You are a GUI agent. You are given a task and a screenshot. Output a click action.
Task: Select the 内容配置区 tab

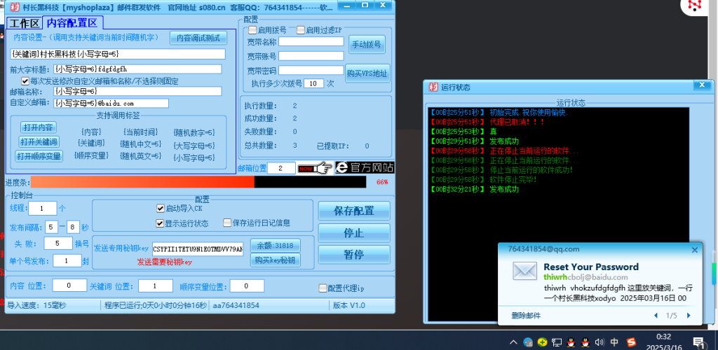tap(72, 22)
